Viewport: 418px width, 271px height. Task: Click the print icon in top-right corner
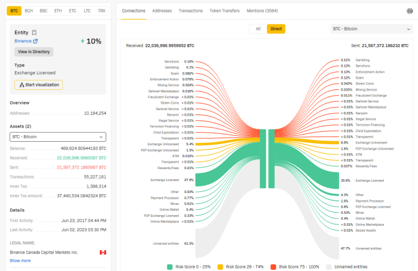(x=408, y=11)
